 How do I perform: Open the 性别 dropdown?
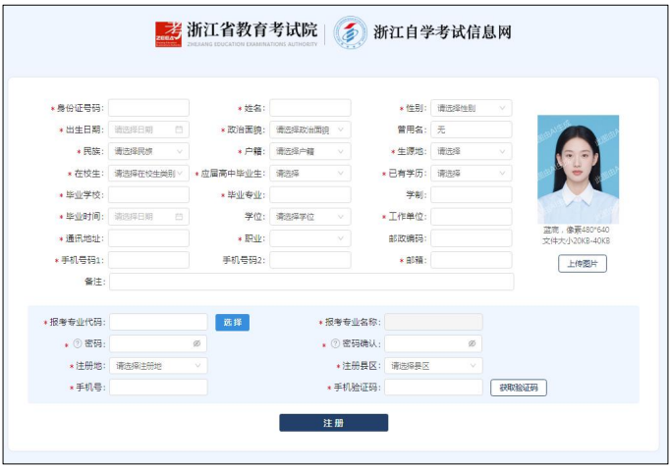pos(472,108)
